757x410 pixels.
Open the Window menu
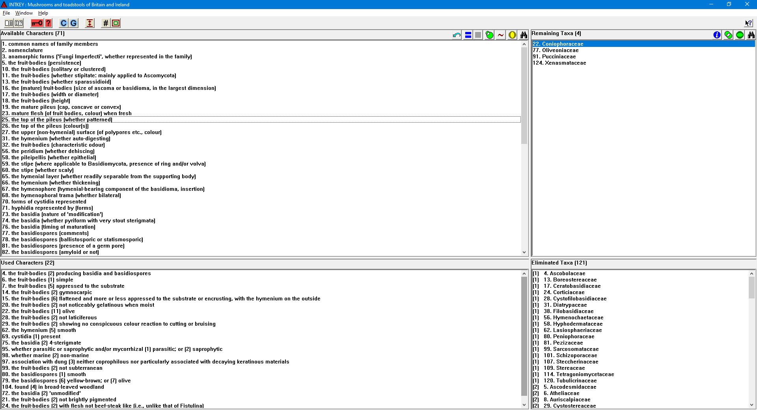24,13
